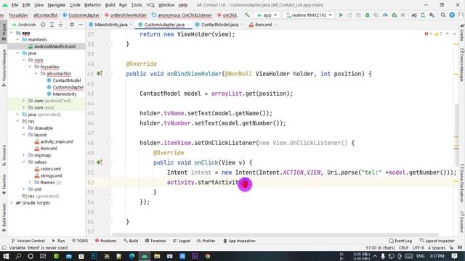Click the editor horizontal scrollbar
This screenshot has width=465, height=261.
276,235
